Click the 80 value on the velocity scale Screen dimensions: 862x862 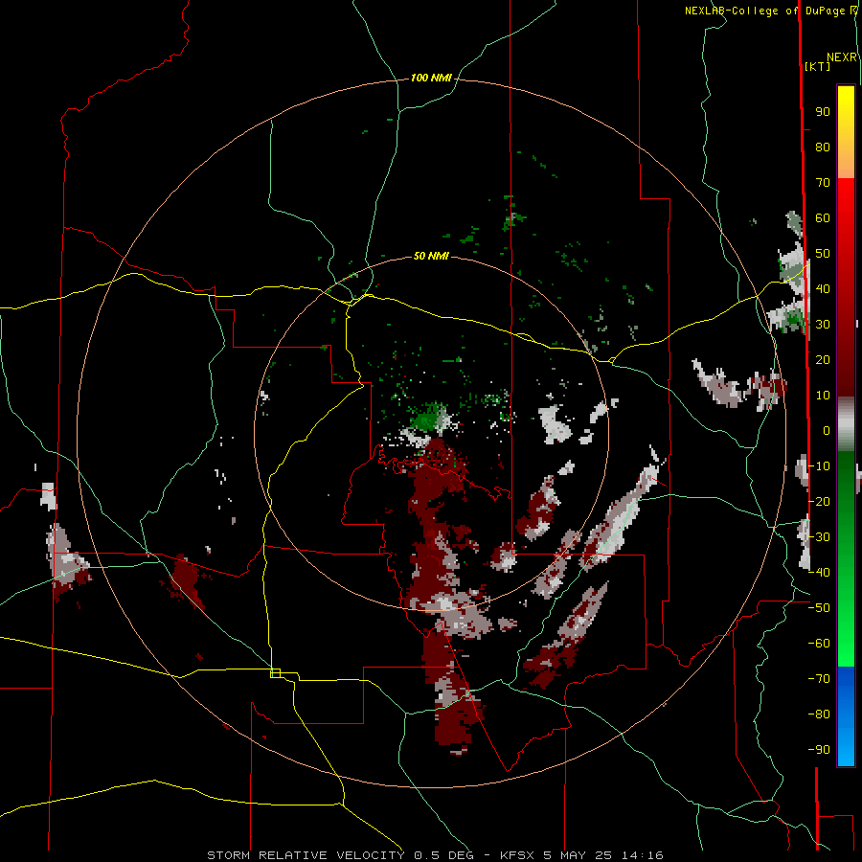(823, 147)
